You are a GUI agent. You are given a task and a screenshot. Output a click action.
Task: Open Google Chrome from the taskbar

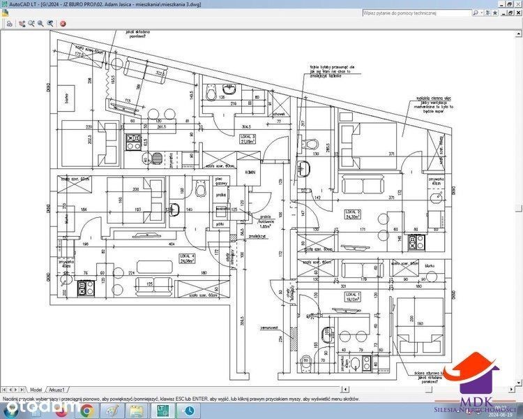click(86, 411)
